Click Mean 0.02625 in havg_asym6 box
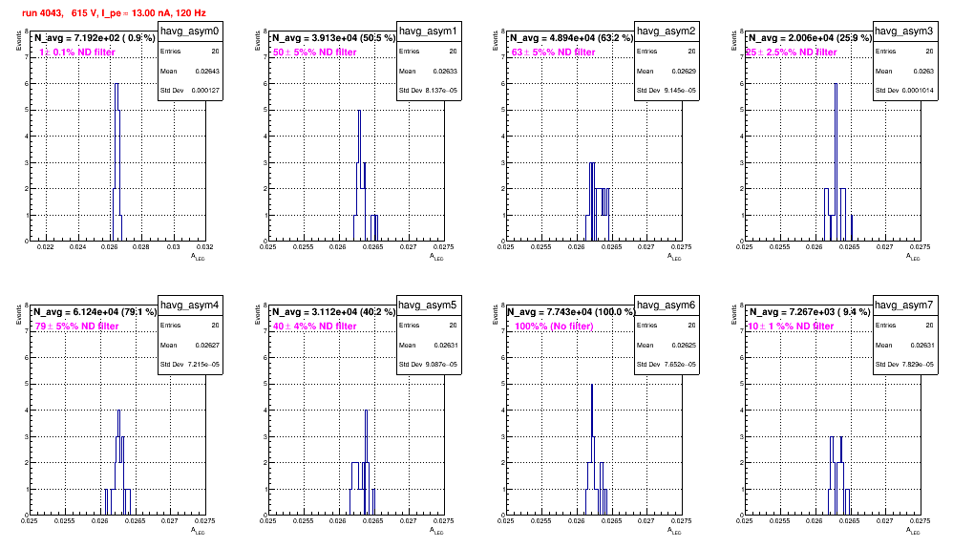 click(x=667, y=345)
